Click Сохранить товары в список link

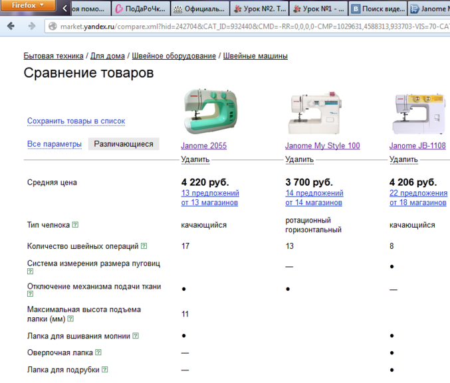coord(76,121)
